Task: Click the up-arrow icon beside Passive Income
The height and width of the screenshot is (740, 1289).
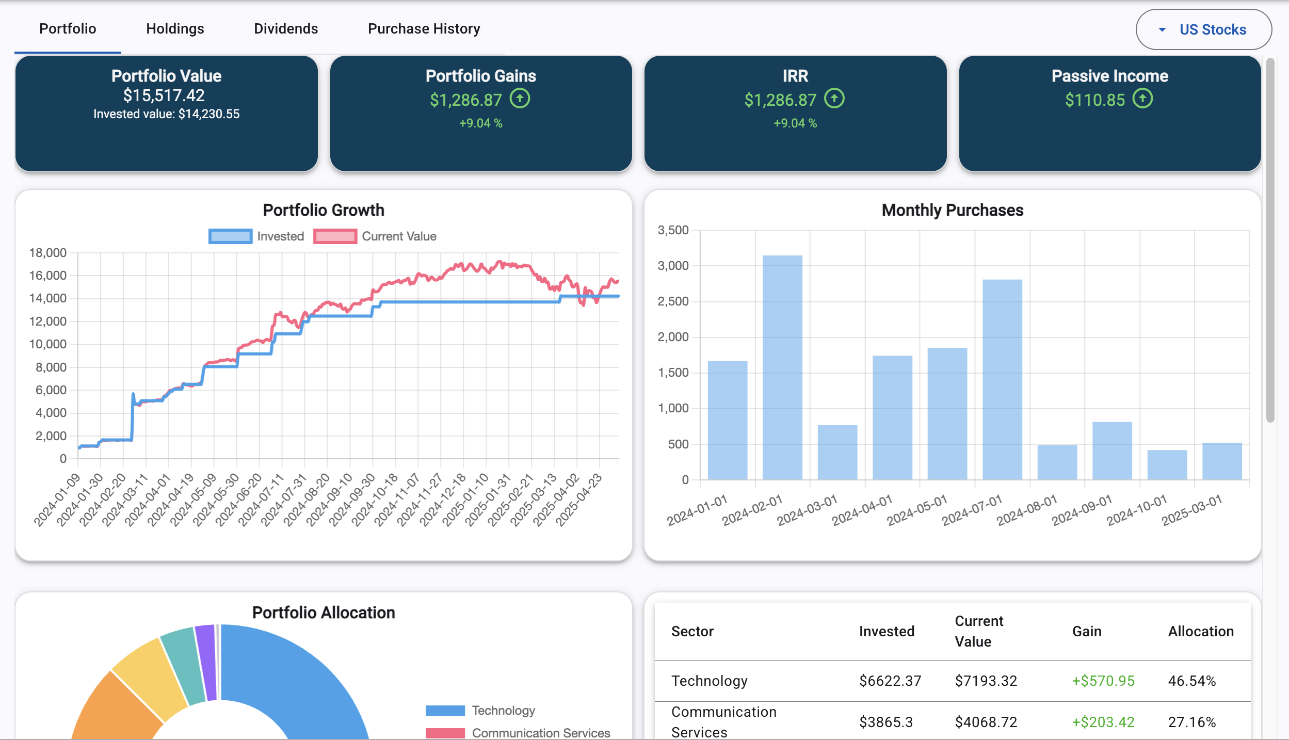Action: (x=1142, y=99)
